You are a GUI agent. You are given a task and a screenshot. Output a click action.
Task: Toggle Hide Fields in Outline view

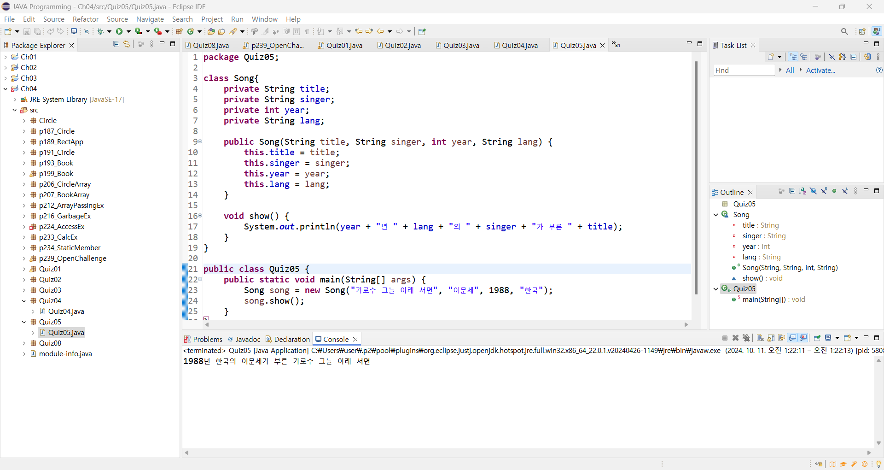[x=814, y=191]
